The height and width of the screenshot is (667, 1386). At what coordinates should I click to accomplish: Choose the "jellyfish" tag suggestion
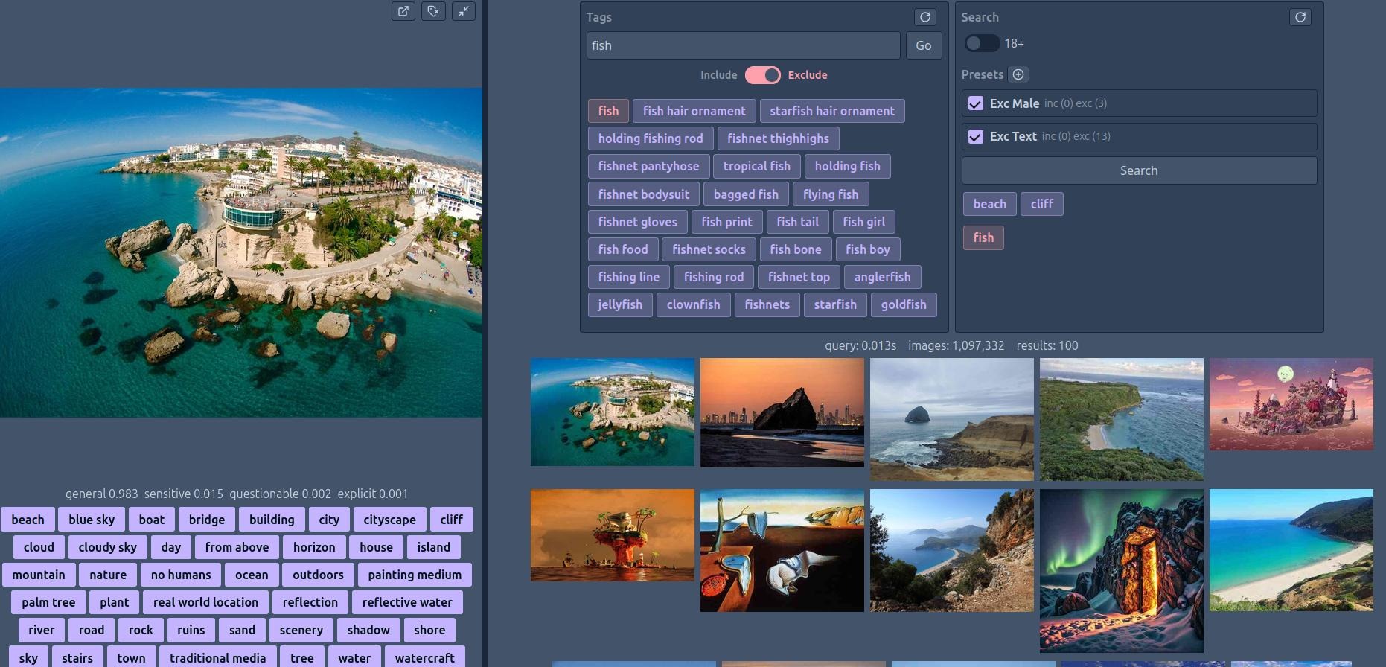tap(620, 304)
